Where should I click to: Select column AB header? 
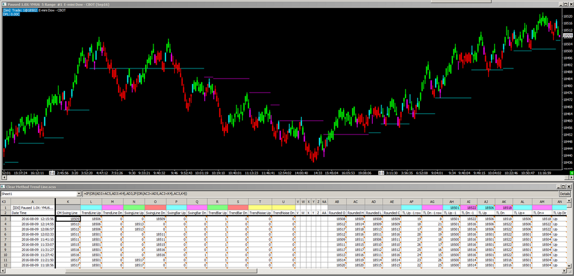click(x=336, y=202)
